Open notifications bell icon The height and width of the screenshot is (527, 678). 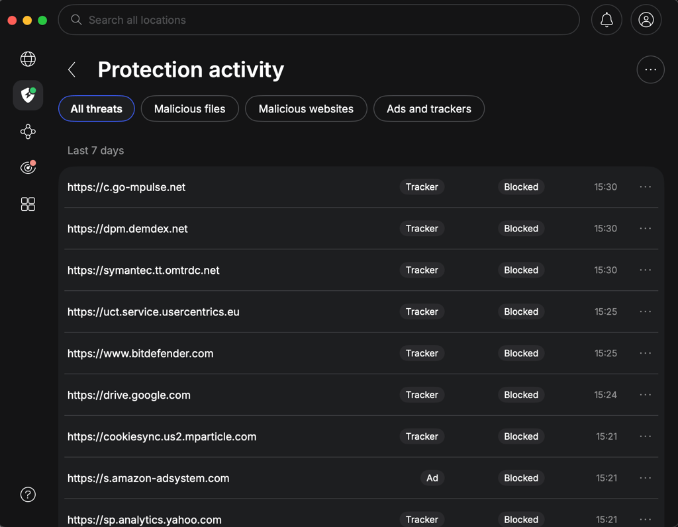click(606, 20)
